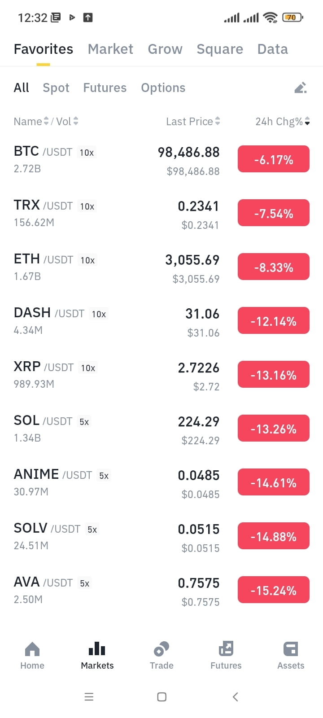The image size is (323, 718).
Task: Tap the AVA -15.24% change button
Action: (x=274, y=590)
